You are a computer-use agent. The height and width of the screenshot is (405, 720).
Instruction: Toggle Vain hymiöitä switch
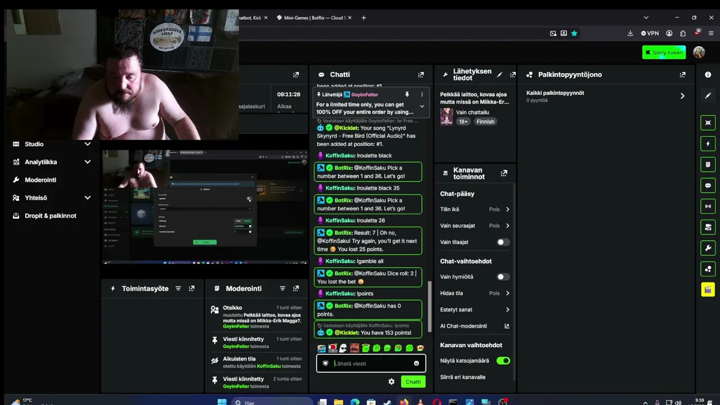click(x=503, y=277)
